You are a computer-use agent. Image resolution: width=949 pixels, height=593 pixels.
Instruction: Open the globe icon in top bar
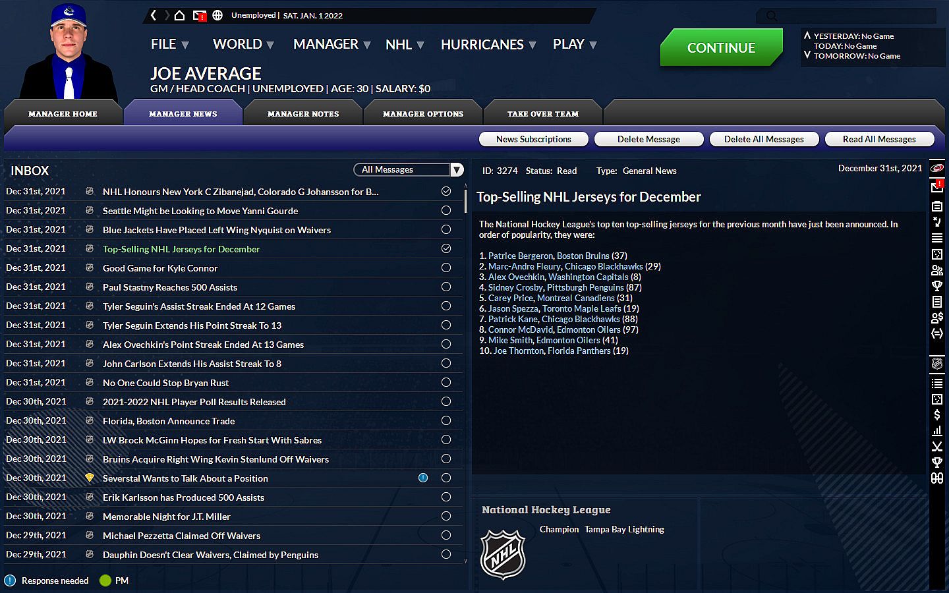[217, 15]
